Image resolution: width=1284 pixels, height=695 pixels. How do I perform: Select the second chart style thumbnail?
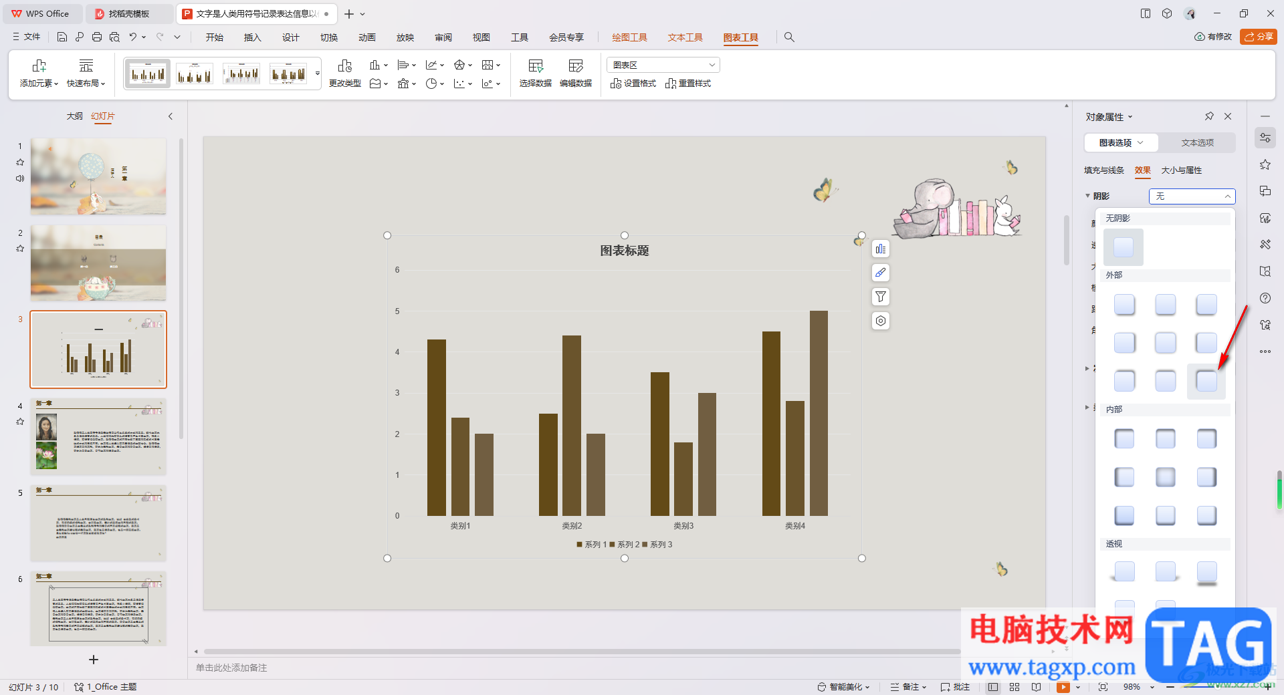tap(195, 74)
